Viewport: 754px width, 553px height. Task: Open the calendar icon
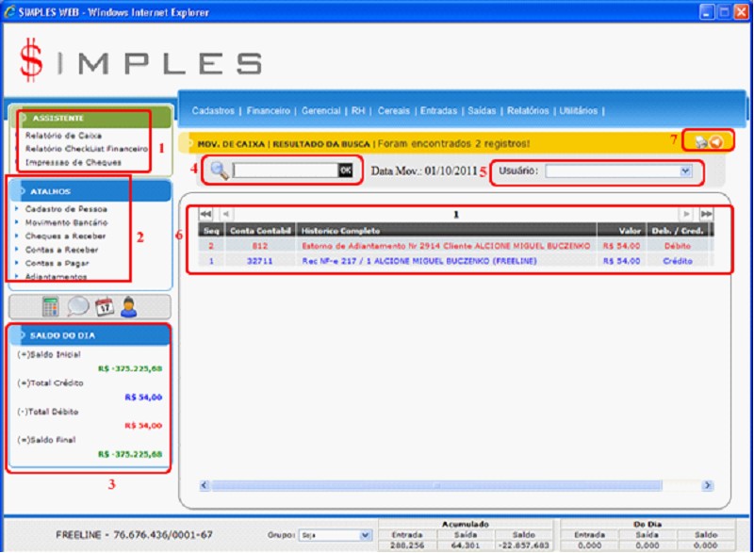pyautogui.click(x=105, y=306)
